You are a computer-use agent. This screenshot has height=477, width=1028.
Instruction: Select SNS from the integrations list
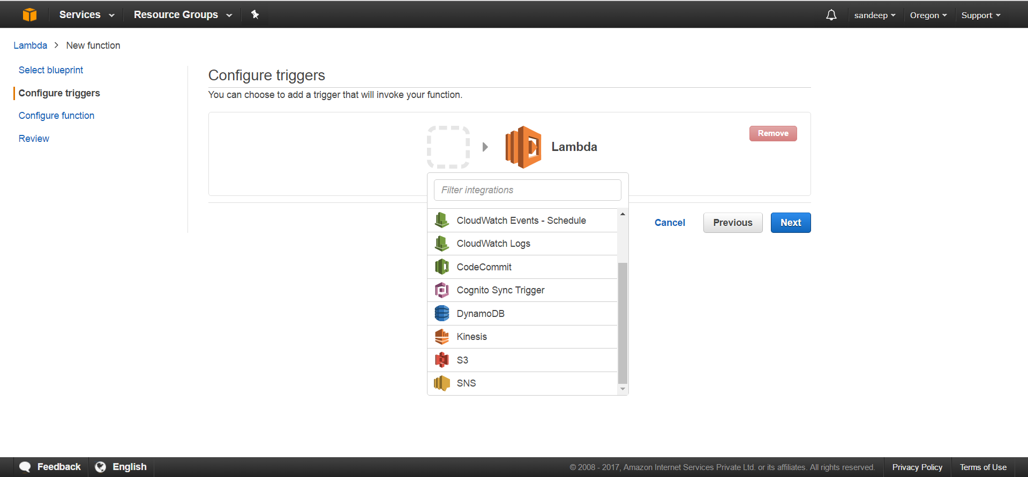[522, 383]
